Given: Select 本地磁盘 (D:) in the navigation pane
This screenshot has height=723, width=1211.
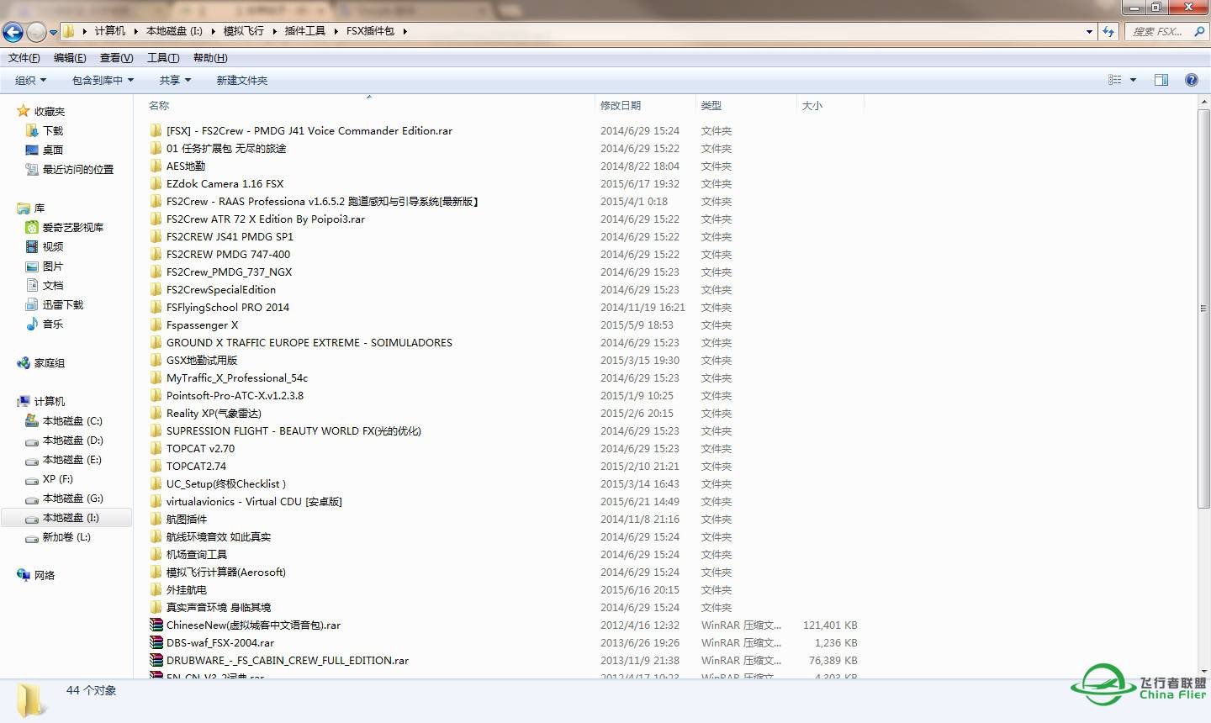Looking at the screenshot, I should click(x=72, y=440).
